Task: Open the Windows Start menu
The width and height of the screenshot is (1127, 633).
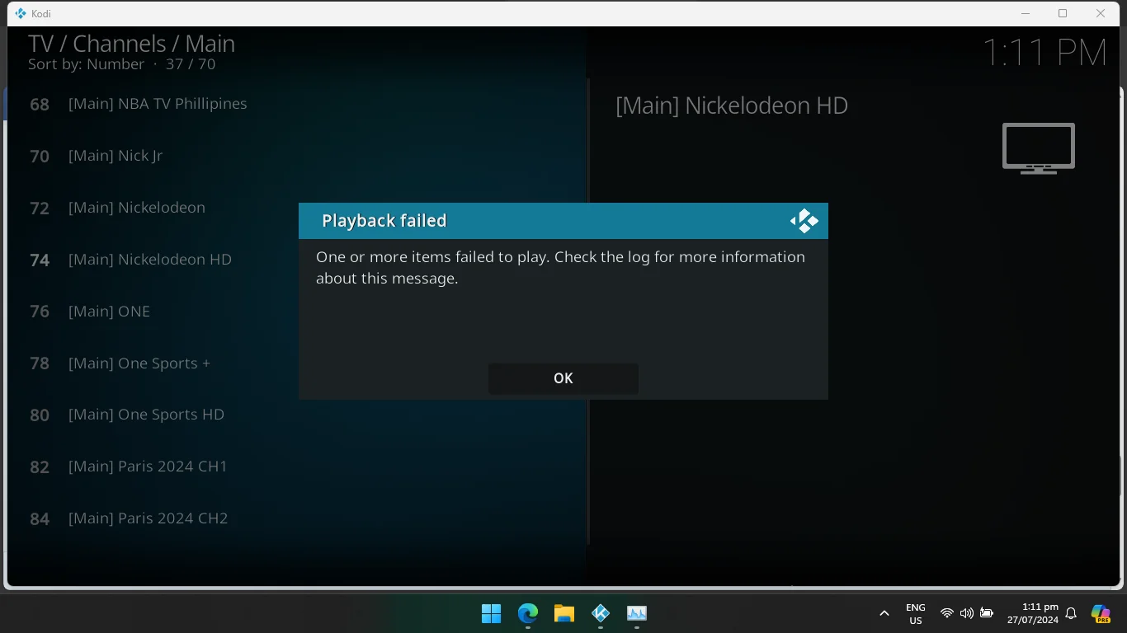Action: [492, 613]
